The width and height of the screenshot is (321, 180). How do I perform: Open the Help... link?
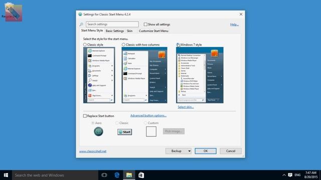pos(234,24)
